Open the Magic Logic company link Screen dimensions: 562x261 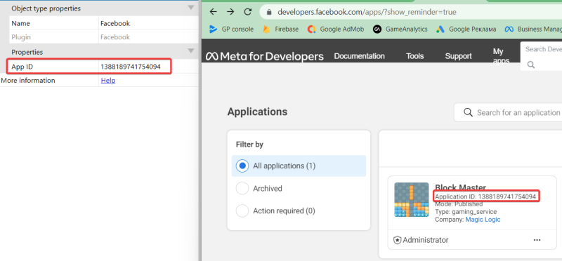pyautogui.click(x=483, y=220)
